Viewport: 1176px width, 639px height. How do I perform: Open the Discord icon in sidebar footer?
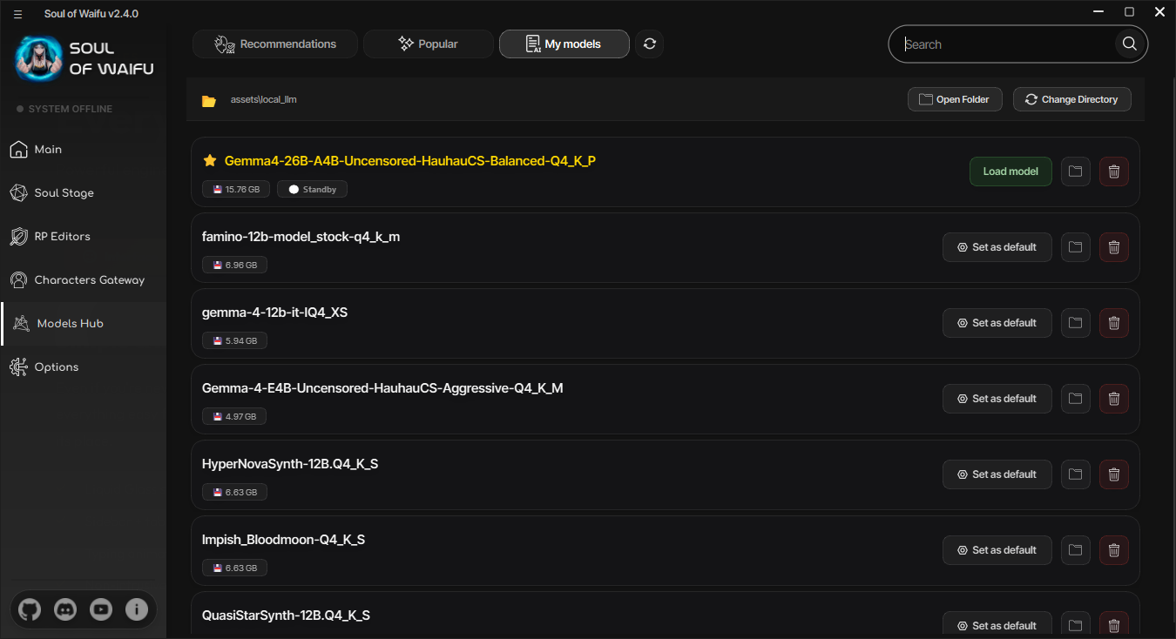coord(65,609)
